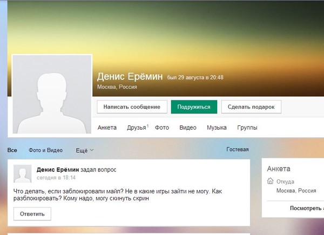Click the Посмотреть link in Анкета panel
Viewport: 324px width, 235px height.
tap(307, 209)
